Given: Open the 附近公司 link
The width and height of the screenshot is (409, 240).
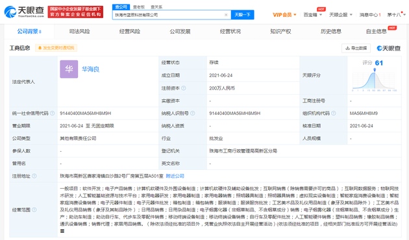Looking at the screenshot, I should pos(175,176).
